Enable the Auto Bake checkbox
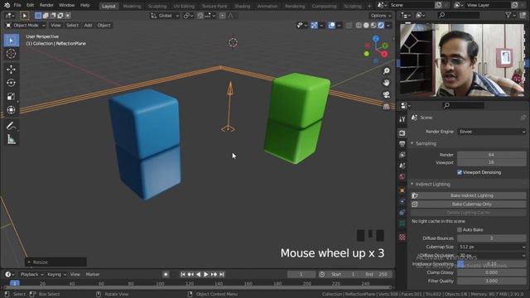 click(x=460, y=230)
